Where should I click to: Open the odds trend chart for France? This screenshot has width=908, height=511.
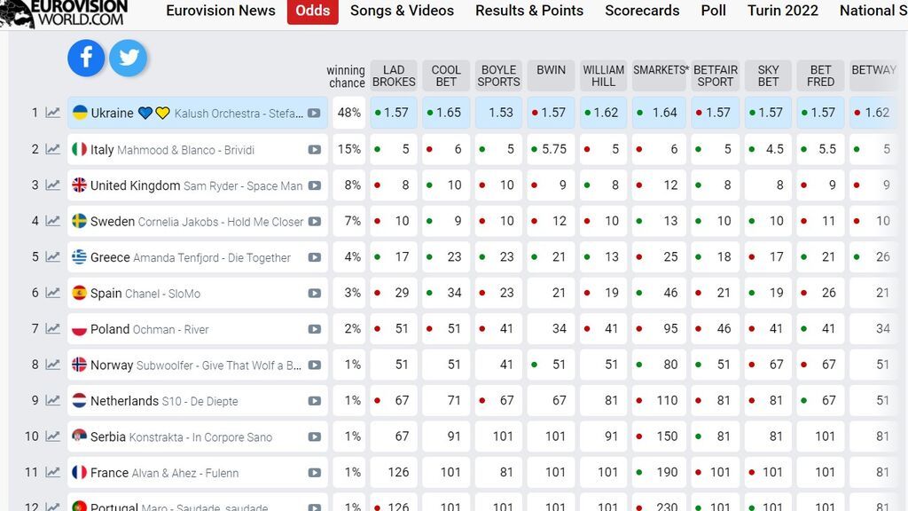(x=52, y=472)
